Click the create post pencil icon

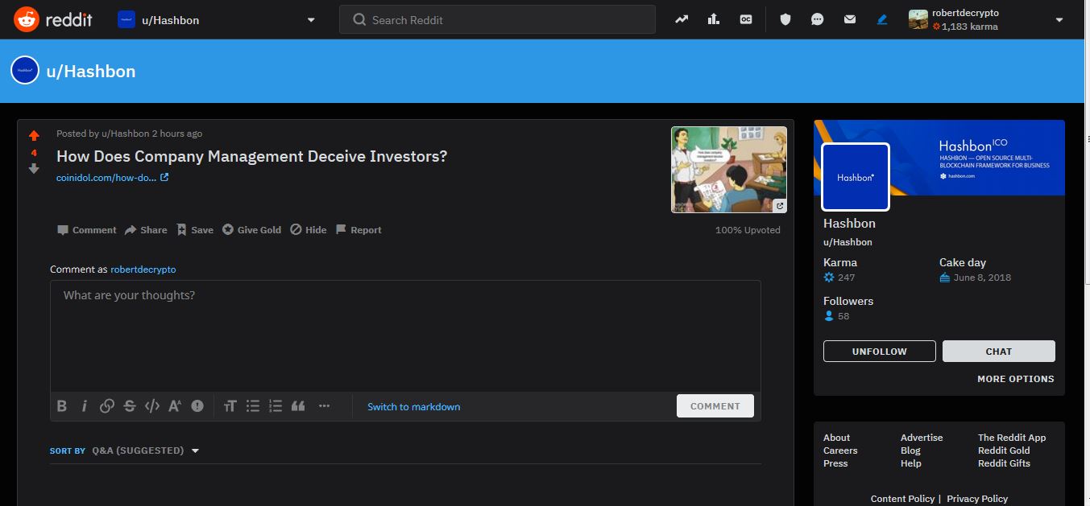point(882,19)
